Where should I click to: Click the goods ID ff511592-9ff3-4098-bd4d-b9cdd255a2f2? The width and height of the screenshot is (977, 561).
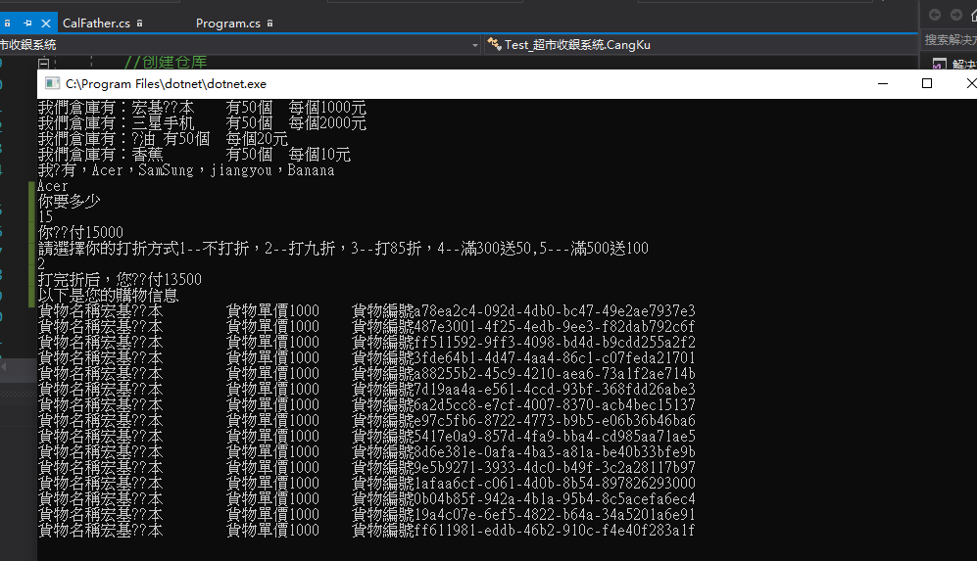[554, 342]
